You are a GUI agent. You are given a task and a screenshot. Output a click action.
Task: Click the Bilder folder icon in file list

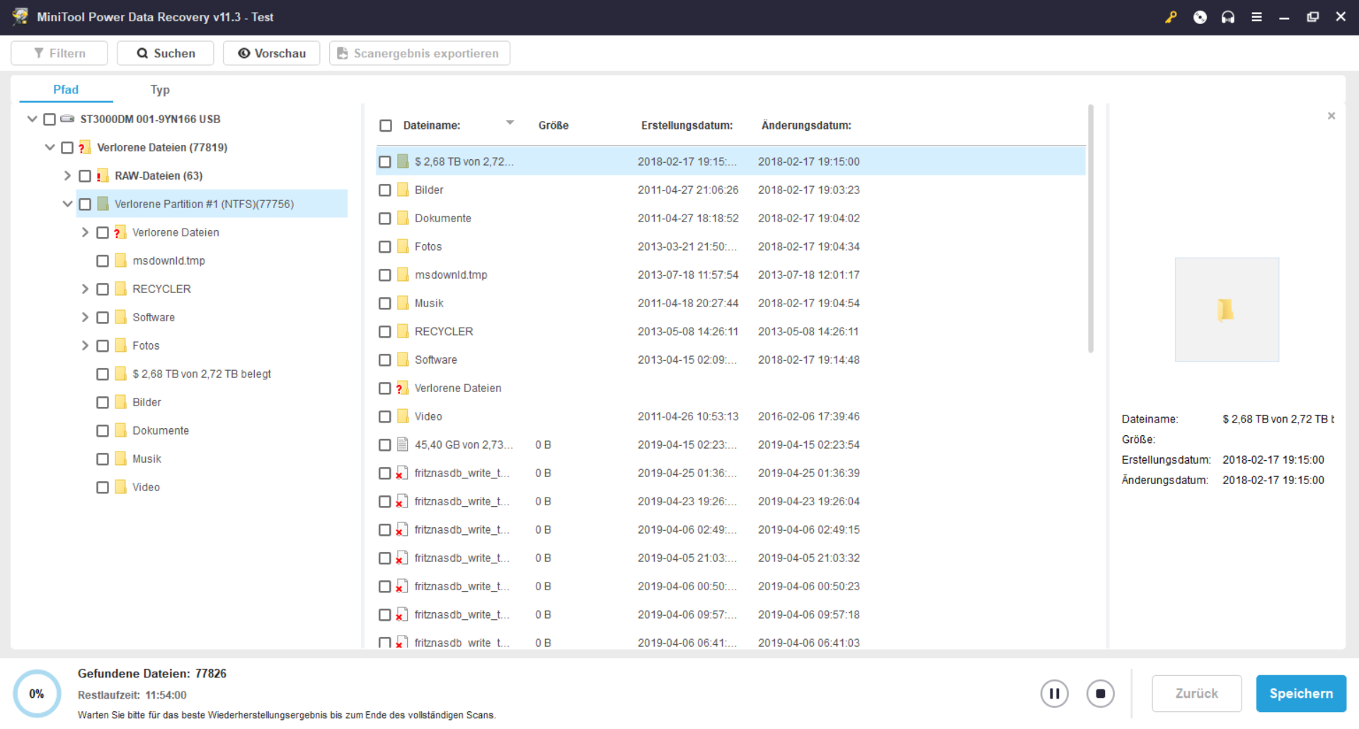point(403,190)
